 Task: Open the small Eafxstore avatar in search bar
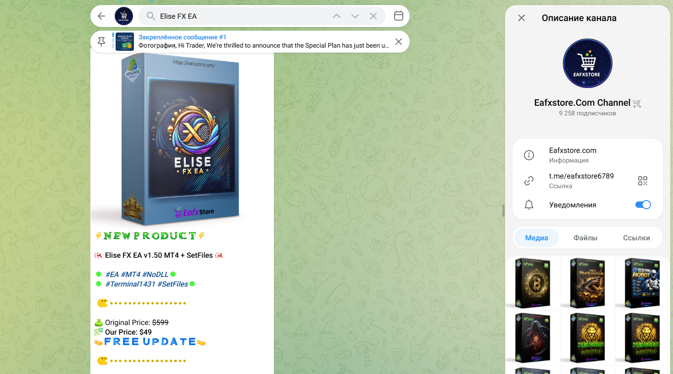click(124, 16)
